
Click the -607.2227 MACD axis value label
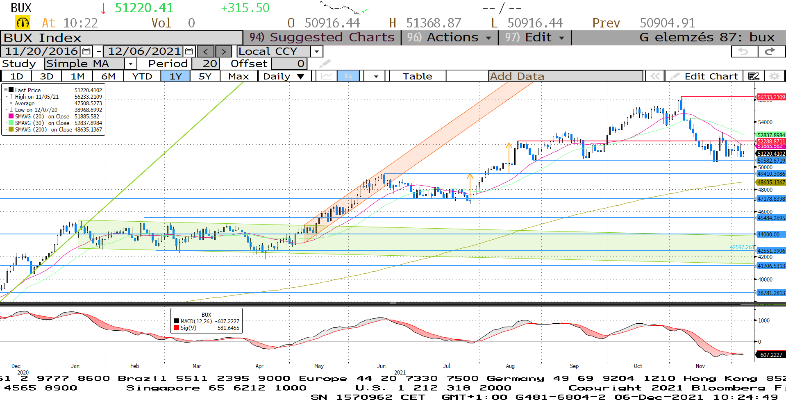click(770, 355)
